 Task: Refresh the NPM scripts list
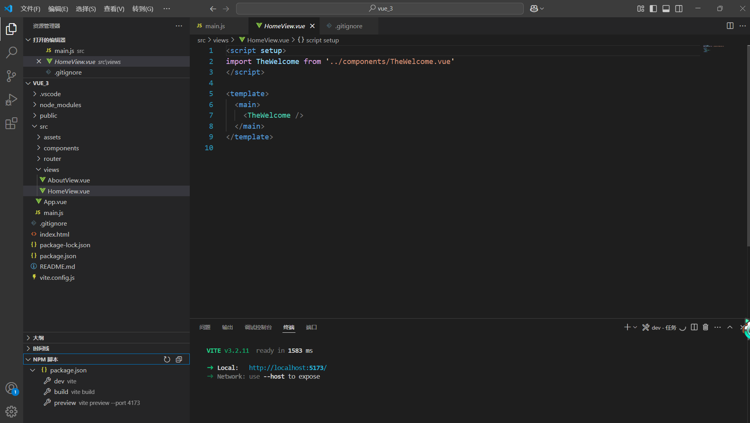click(x=167, y=359)
